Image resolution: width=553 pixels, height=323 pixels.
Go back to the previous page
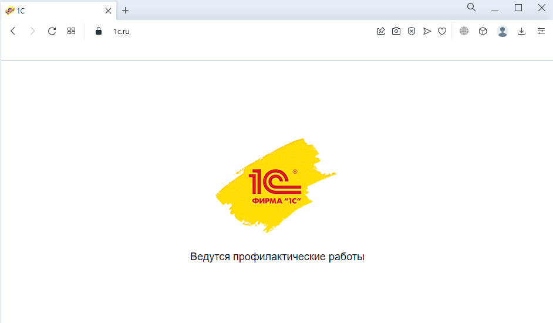click(x=13, y=31)
